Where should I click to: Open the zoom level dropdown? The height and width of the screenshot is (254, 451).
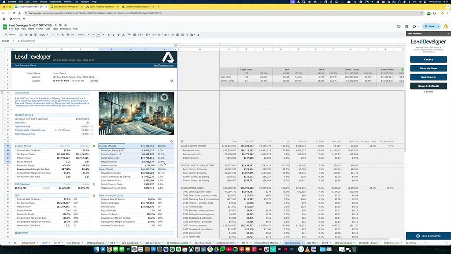click(x=43, y=34)
